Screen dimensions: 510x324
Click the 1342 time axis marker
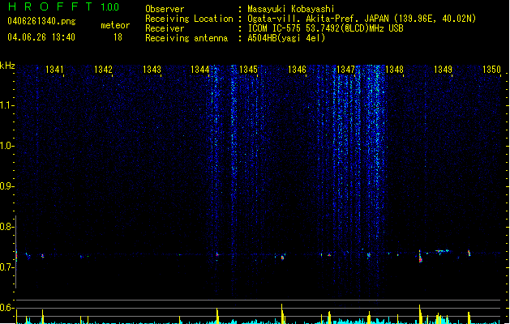[103, 70]
